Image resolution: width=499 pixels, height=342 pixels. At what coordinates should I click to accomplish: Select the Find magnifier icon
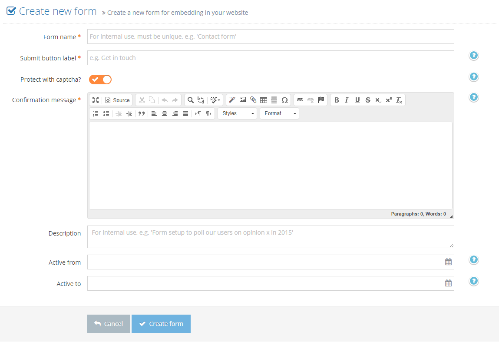pyautogui.click(x=190, y=100)
